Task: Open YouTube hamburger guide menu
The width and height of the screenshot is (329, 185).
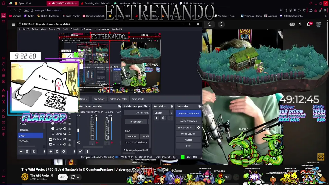Action: click(13, 24)
